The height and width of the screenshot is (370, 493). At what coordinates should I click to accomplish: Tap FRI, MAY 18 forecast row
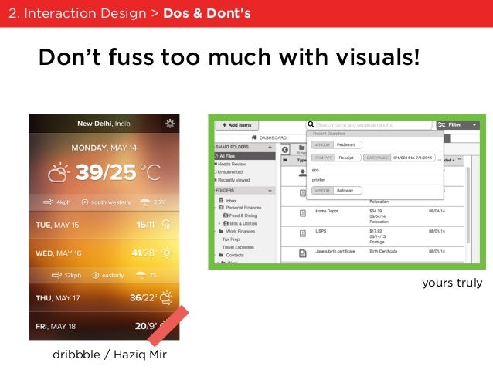104,326
